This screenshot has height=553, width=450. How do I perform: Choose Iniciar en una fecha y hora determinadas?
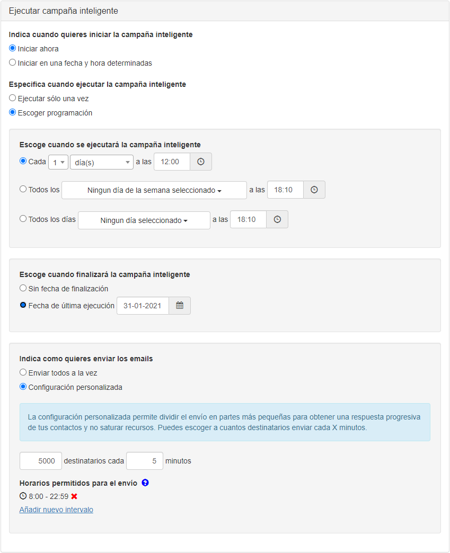tap(13, 63)
